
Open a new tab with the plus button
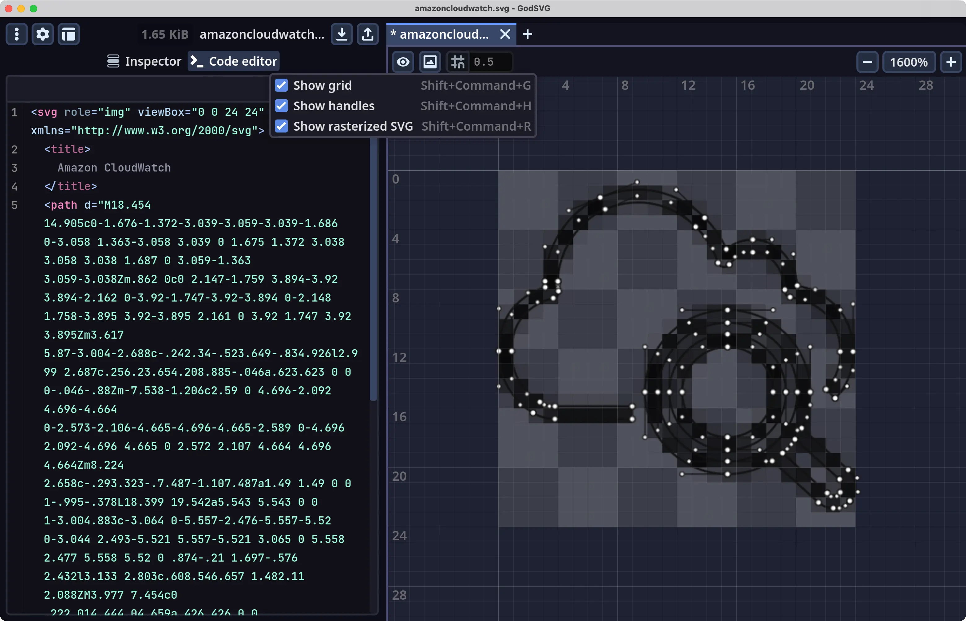coord(527,34)
